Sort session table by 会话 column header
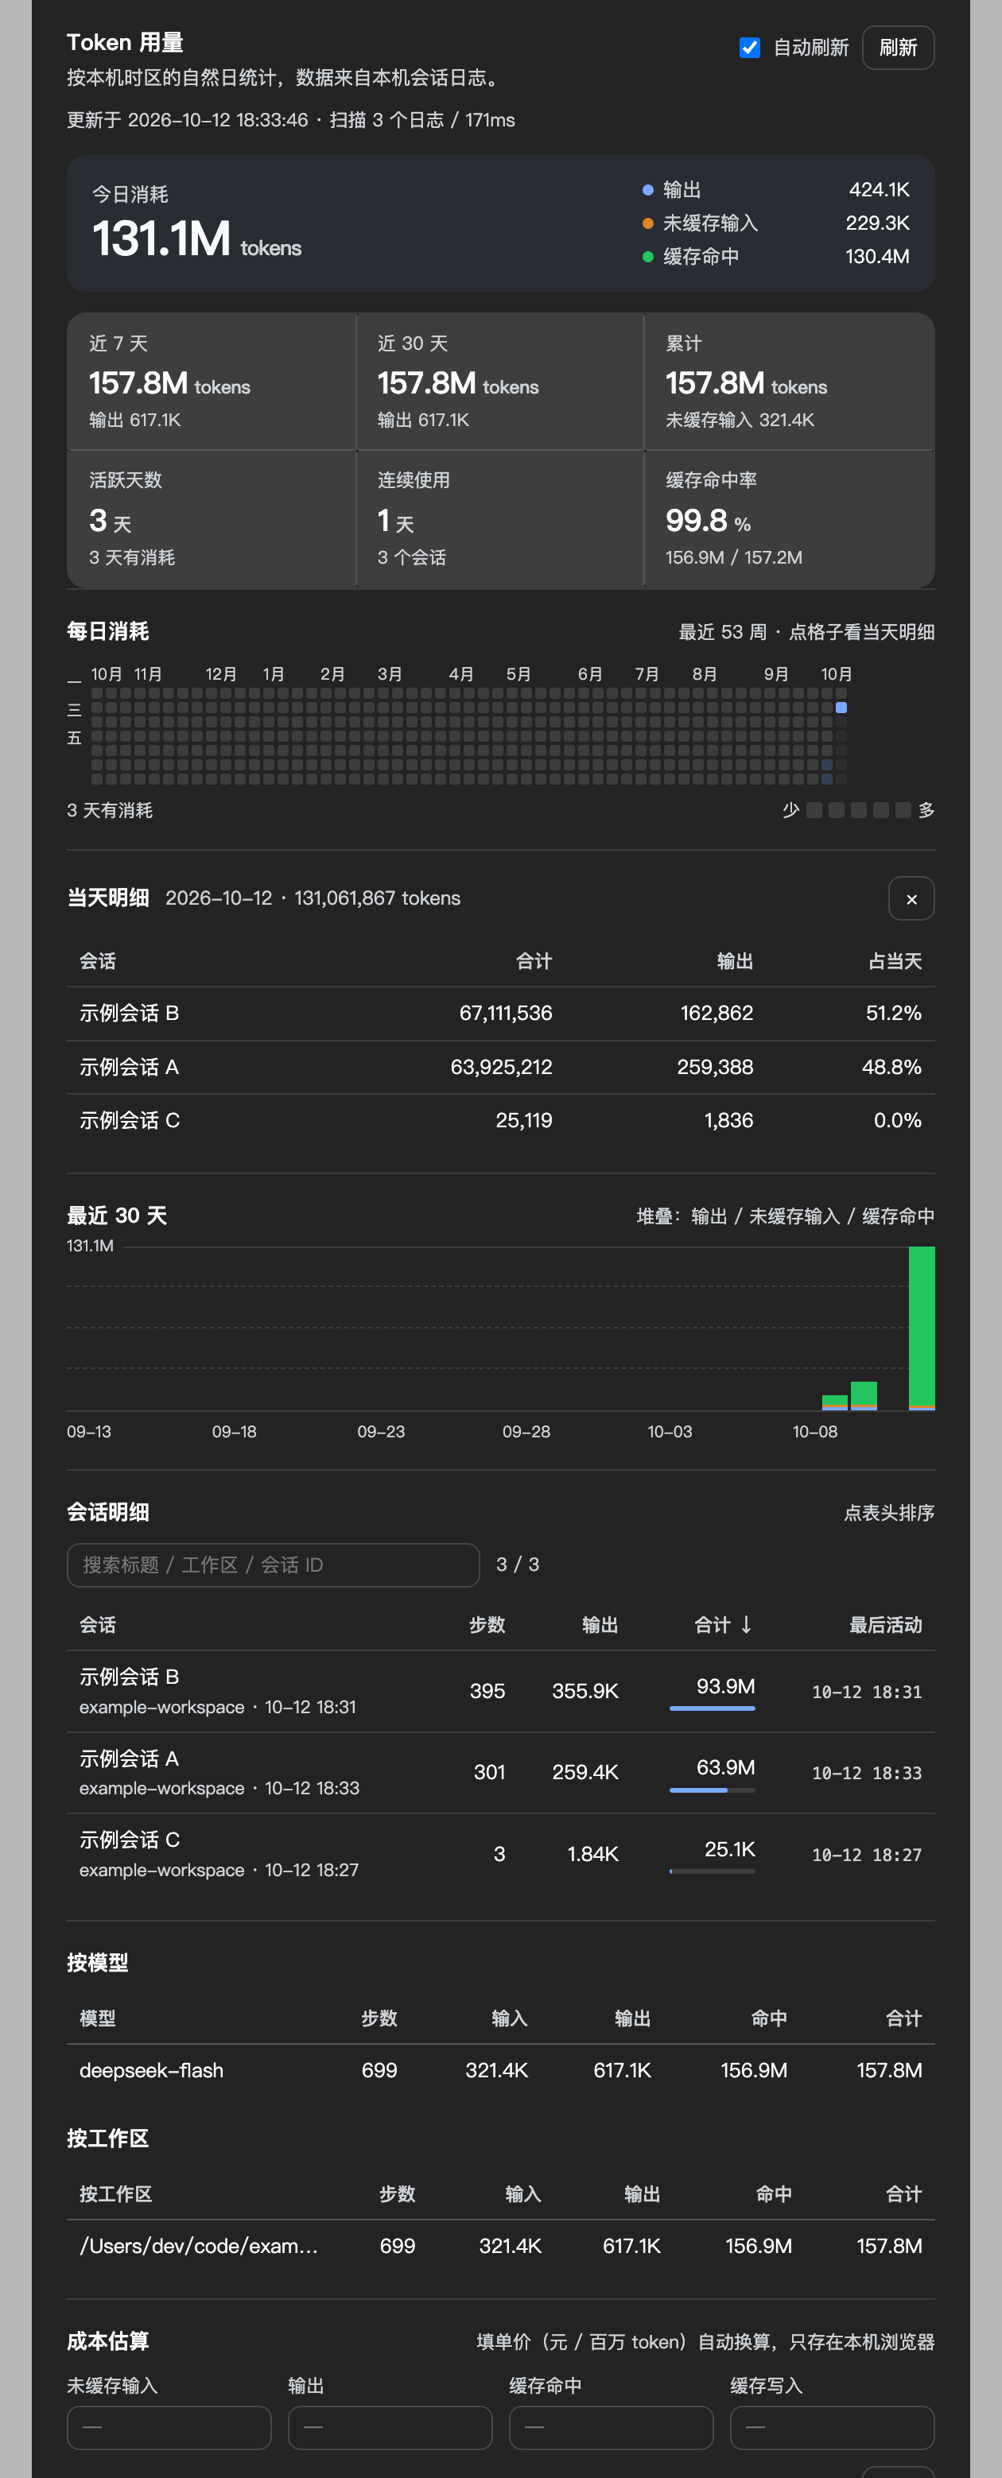 (98, 1625)
